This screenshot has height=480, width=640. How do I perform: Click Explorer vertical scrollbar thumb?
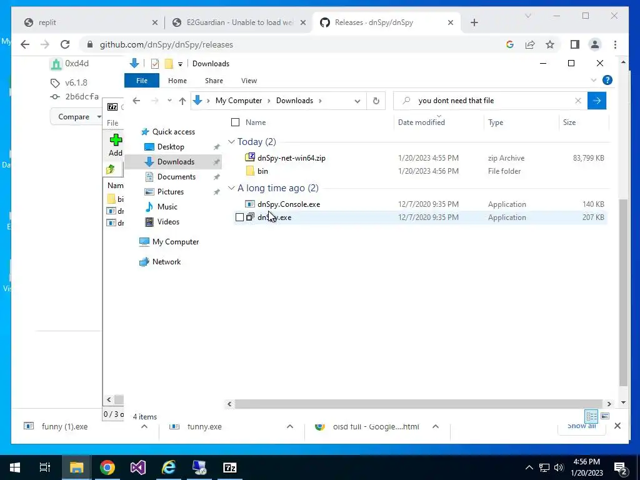coord(623,292)
